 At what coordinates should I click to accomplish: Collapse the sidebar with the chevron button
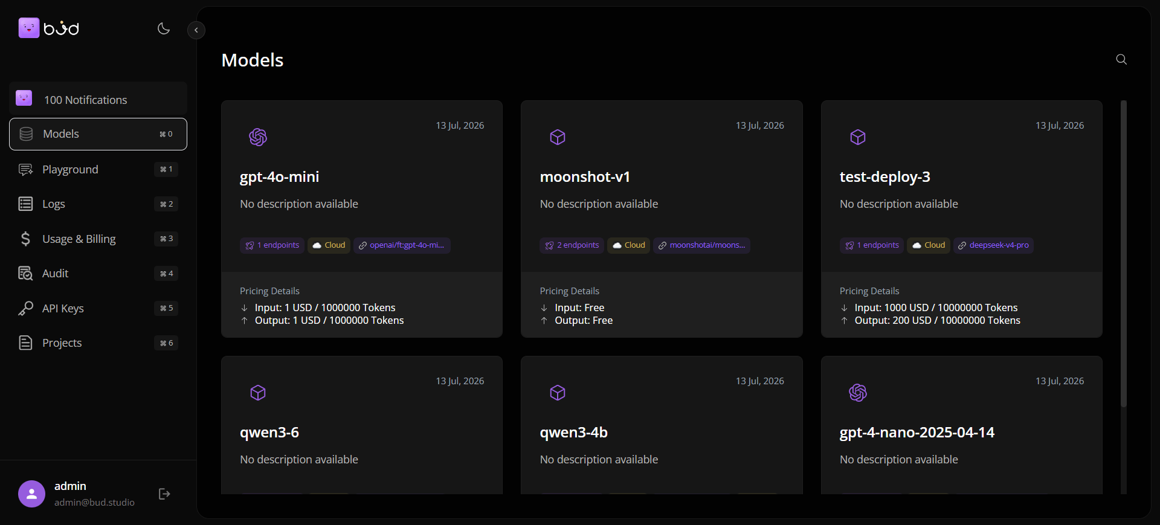pos(196,30)
